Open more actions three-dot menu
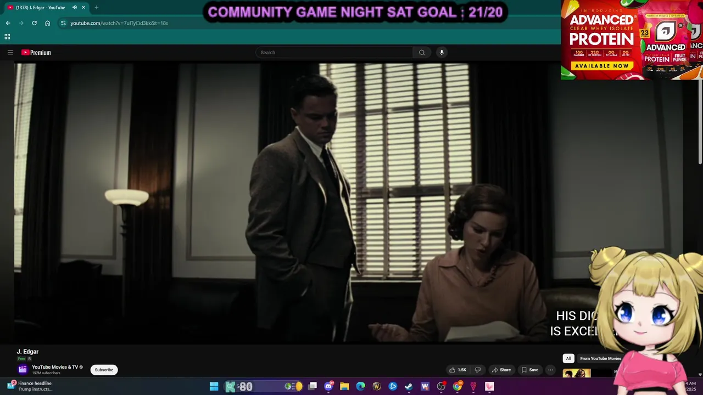Image resolution: width=703 pixels, height=395 pixels. pyautogui.click(x=550, y=370)
